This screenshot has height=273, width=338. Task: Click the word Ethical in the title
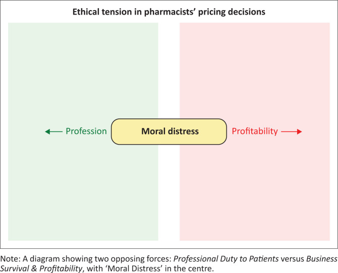(x=86, y=12)
